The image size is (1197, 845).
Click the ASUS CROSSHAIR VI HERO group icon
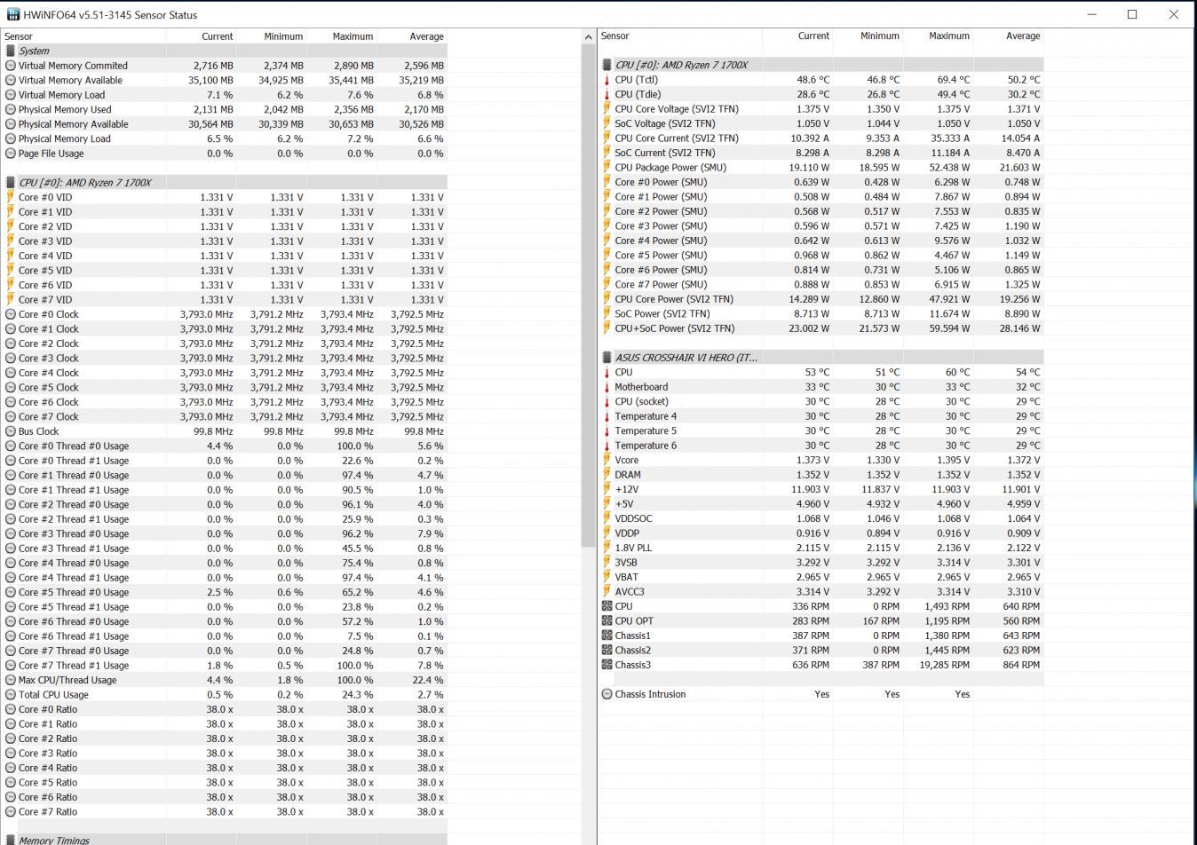(606, 357)
